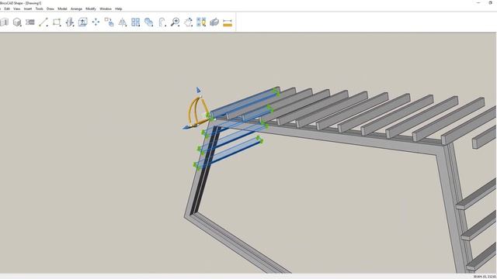Click the selection/paint properties icon
The height and width of the screenshot is (279, 497).
(x=201, y=22)
